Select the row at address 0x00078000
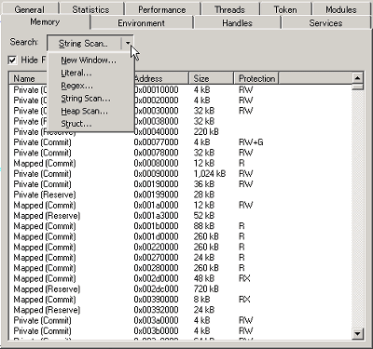This screenshot has width=373, height=349. tap(181, 153)
